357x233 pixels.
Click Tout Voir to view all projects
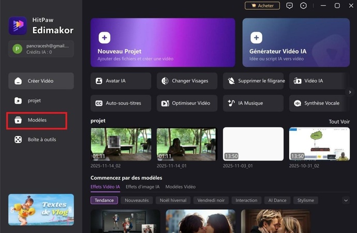(339, 122)
